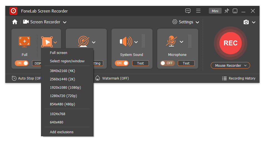264x141 pixels.
Task: Click the Microphone caption
Action: (x=177, y=55)
